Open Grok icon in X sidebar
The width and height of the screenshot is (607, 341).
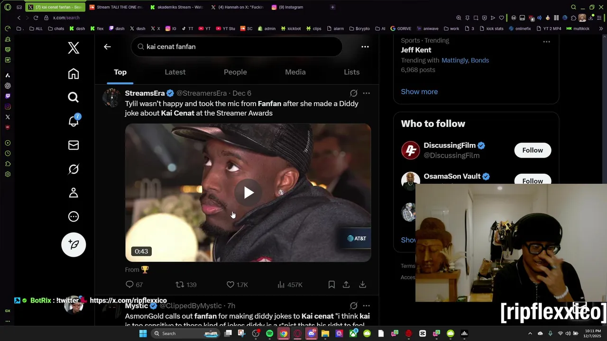click(74, 169)
